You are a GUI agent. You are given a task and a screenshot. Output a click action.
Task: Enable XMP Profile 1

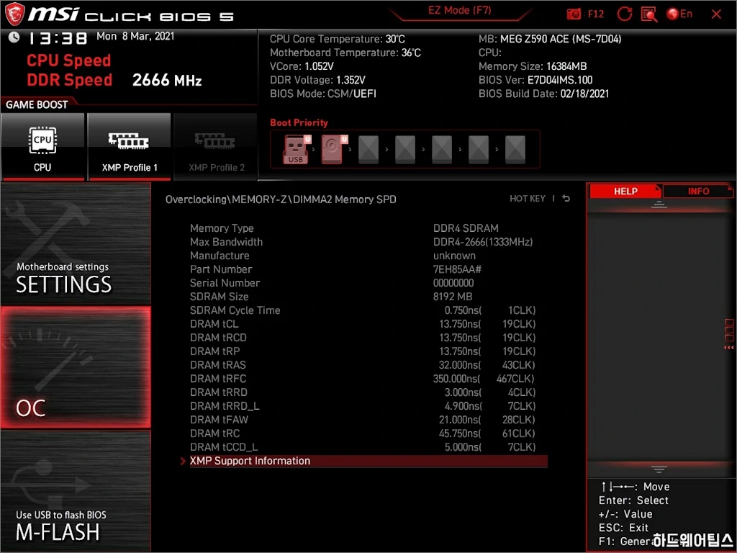point(129,146)
